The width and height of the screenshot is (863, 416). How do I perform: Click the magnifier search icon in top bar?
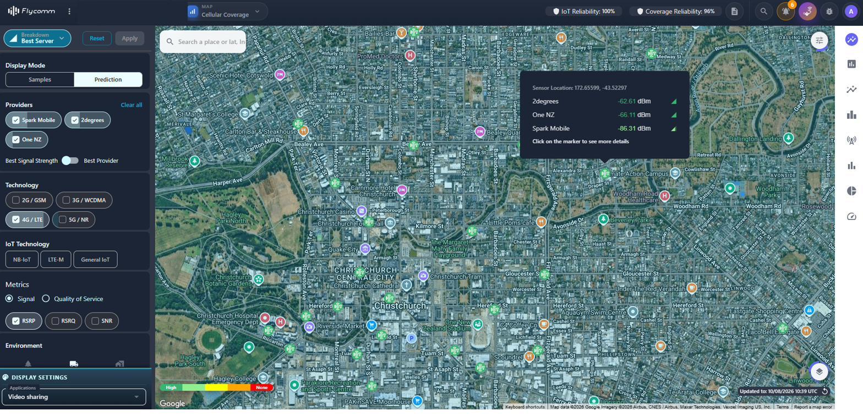point(764,11)
